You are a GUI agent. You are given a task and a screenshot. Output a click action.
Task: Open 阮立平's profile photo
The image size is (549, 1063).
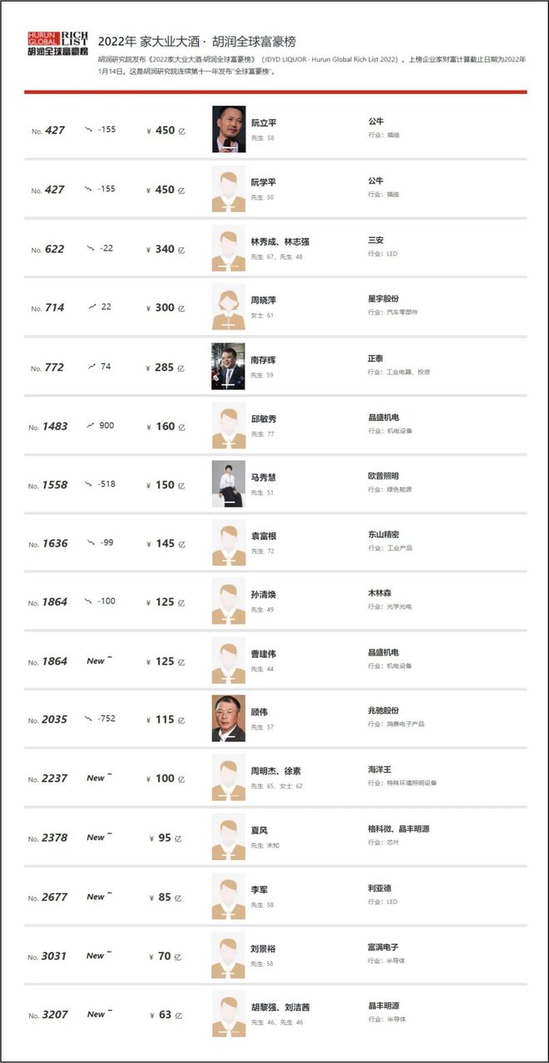[x=229, y=130]
